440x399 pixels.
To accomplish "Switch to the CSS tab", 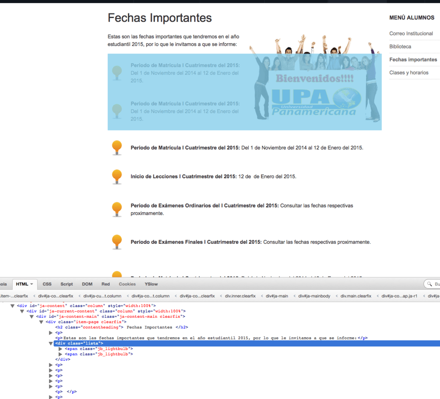I will [47, 284].
